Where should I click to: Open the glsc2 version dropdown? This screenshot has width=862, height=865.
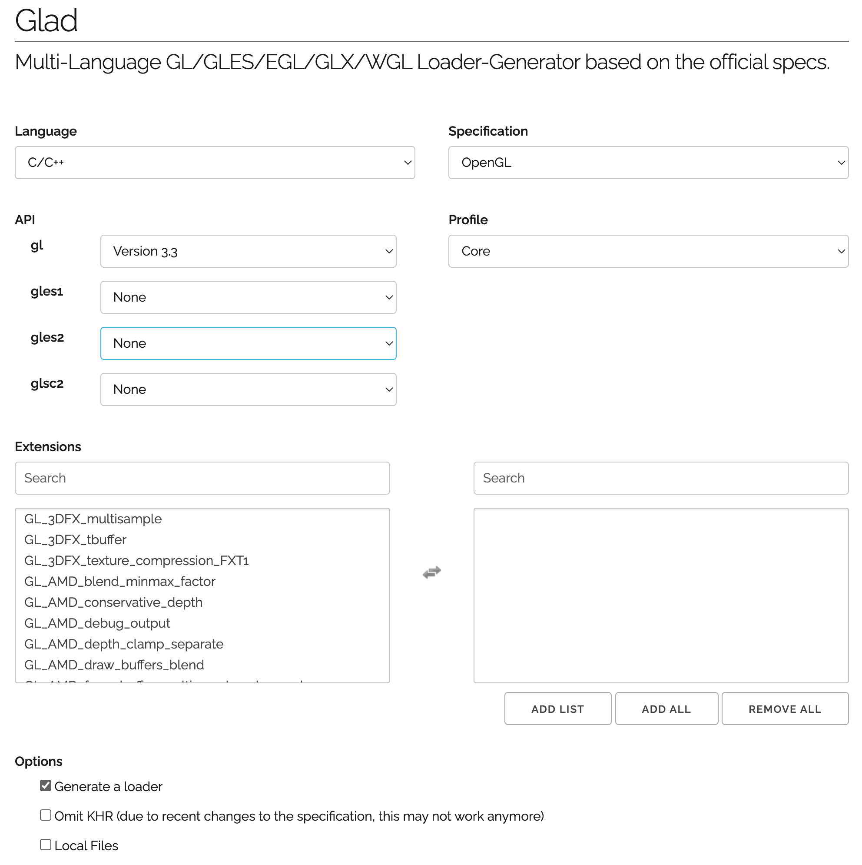pyautogui.click(x=249, y=389)
